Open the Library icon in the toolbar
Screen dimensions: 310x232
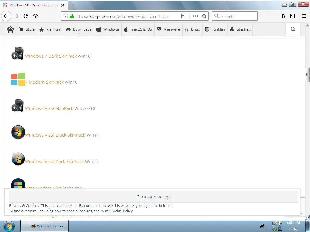[x=283, y=16]
